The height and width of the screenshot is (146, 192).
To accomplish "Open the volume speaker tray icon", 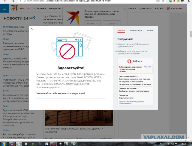I will pos(169,144).
